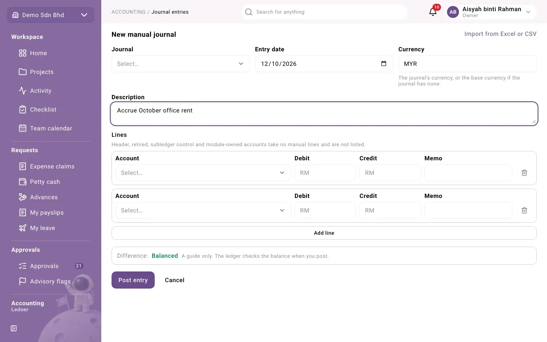Expand the Aisyah binti Rahman user menu
Viewport: 547px width, 342px height.
(x=491, y=12)
